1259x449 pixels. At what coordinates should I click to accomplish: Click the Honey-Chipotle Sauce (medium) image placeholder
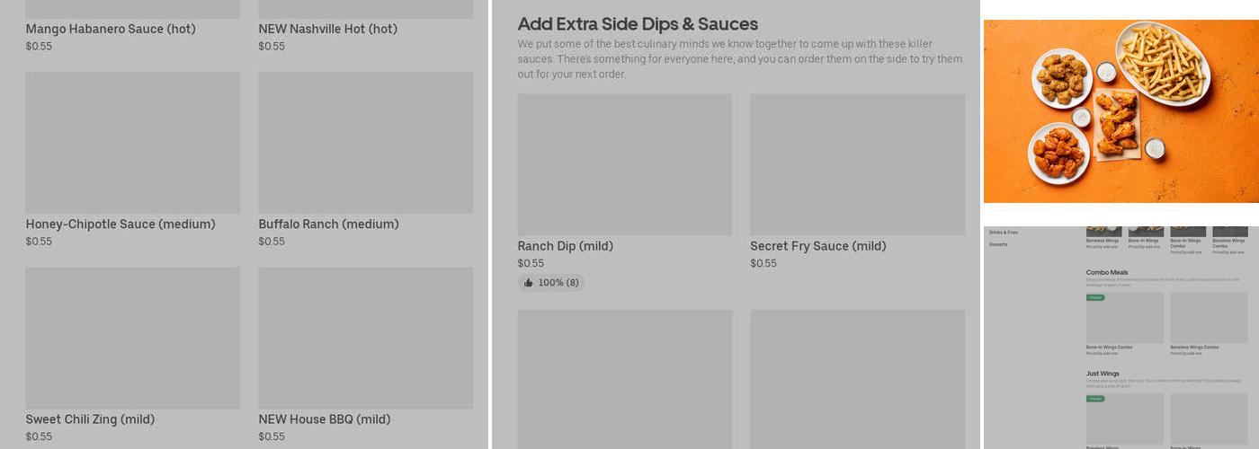coord(132,143)
